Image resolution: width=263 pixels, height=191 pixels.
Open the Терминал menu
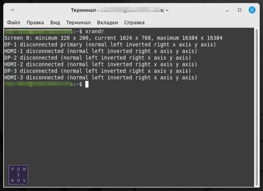tap(78, 23)
